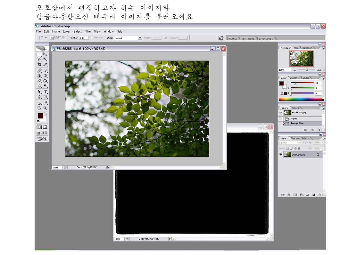Activate the Type tool
The image size is (364, 255).
coord(45,92)
